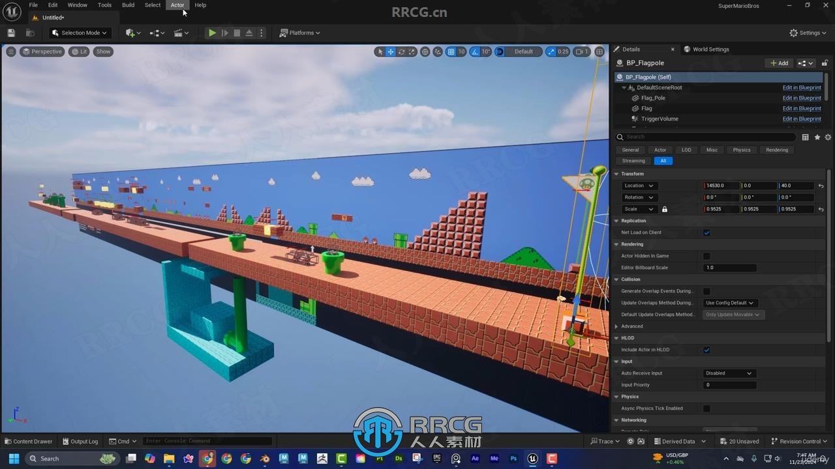Open Selection Mode dropdown
This screenshot has width=835, height=469.
pos(79,33)
